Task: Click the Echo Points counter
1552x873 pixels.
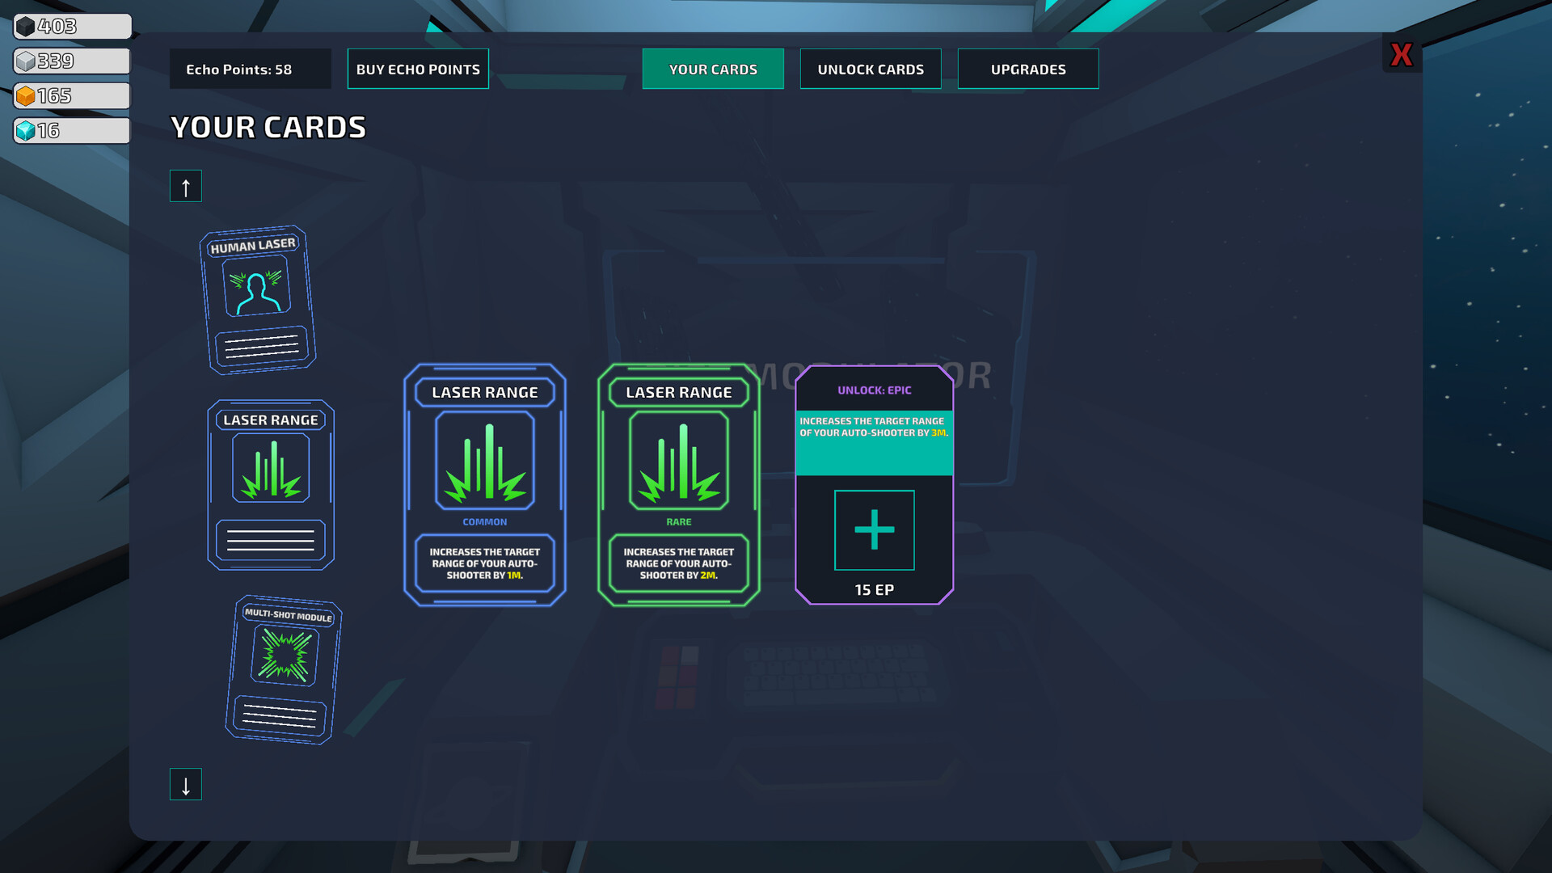Action: [239, 70]
